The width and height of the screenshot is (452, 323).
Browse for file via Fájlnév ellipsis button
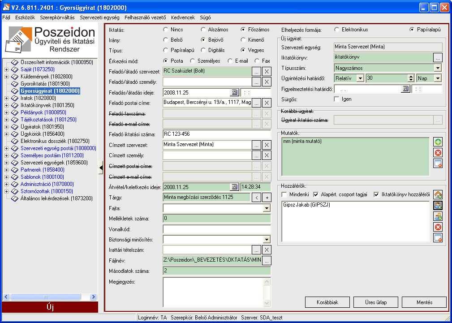click(267, 260)
